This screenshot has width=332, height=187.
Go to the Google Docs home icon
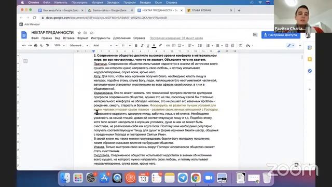(24, 35)
